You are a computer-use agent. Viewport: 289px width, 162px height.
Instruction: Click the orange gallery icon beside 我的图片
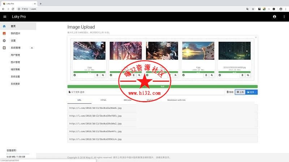4,33
